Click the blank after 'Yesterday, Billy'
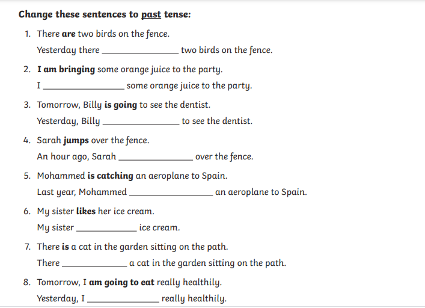Viewport: 425px width, 308px height. tap(141, 124)
